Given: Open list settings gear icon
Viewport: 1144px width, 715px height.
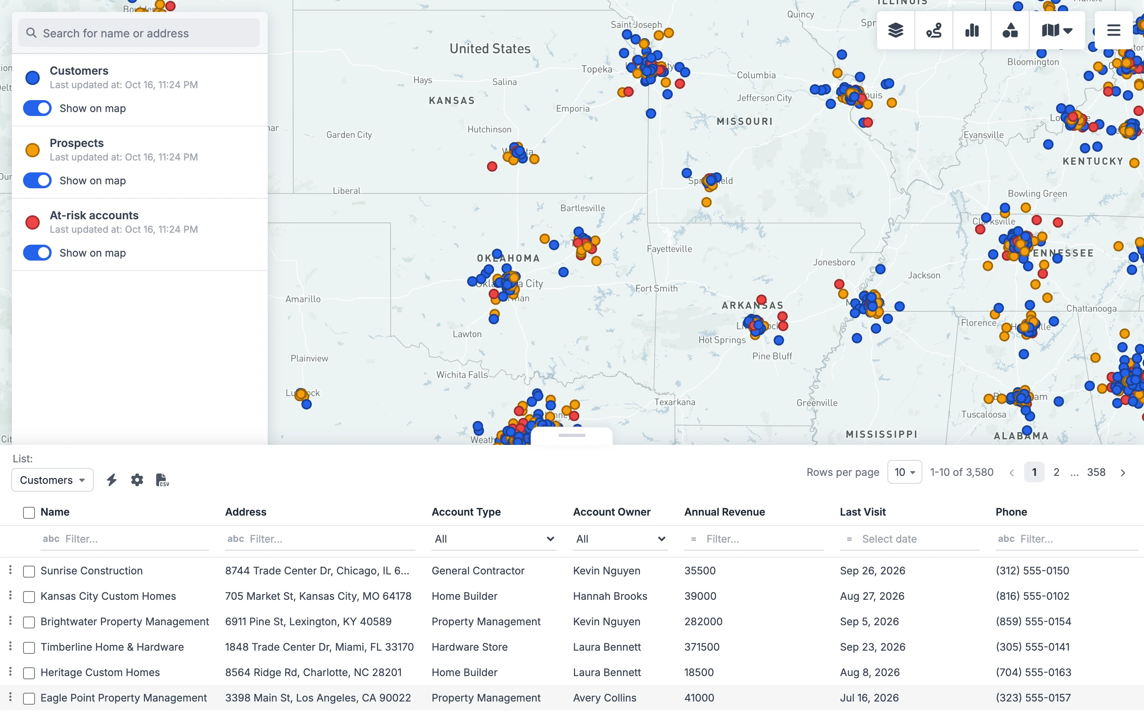Looking at the screenshot, I should pos(137,480).
